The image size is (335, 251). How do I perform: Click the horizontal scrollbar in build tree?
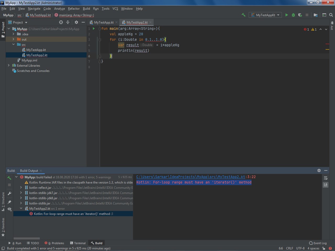pyautogui.click(x=26, y=238)
